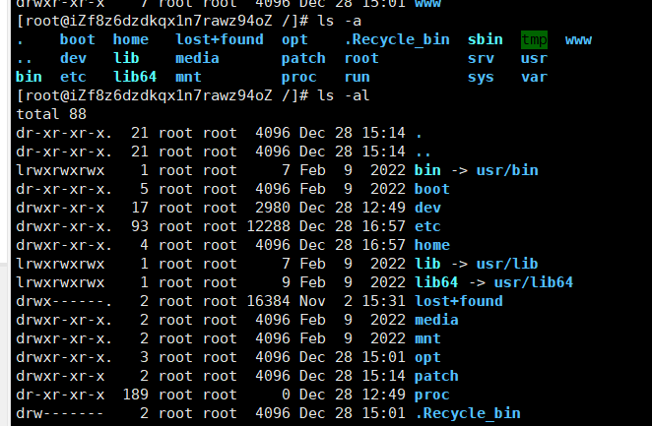Click the sys directory name
Image resolution: width=652 pixels, height=426 pixels.
(x=481, y=77)
